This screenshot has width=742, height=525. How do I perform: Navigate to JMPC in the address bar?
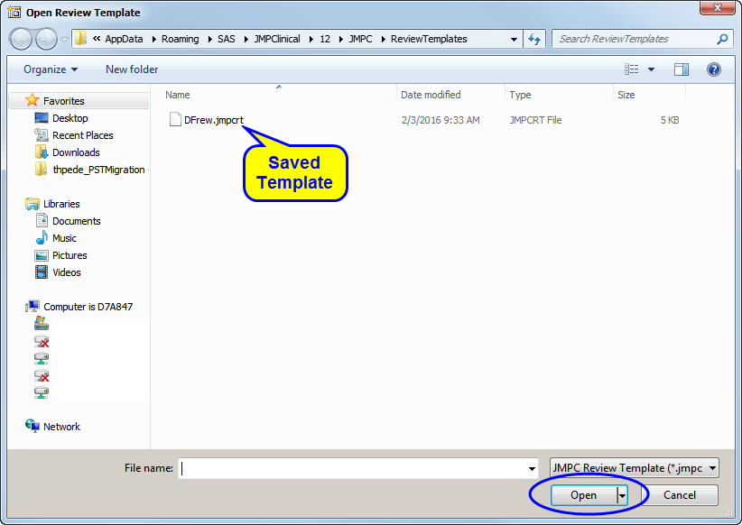[x=360, y=39]
